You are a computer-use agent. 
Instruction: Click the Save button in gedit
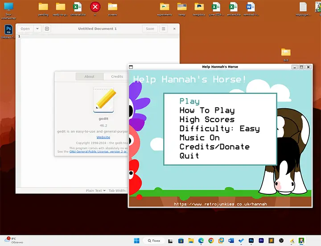point(150,29)
